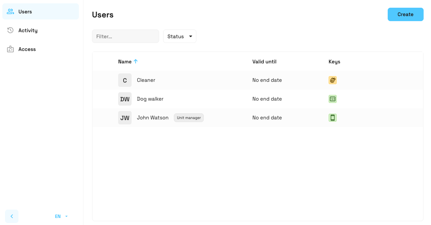431x225 pixels.
Task: Open the Status filter dropdown
Action: pos(180,36)
